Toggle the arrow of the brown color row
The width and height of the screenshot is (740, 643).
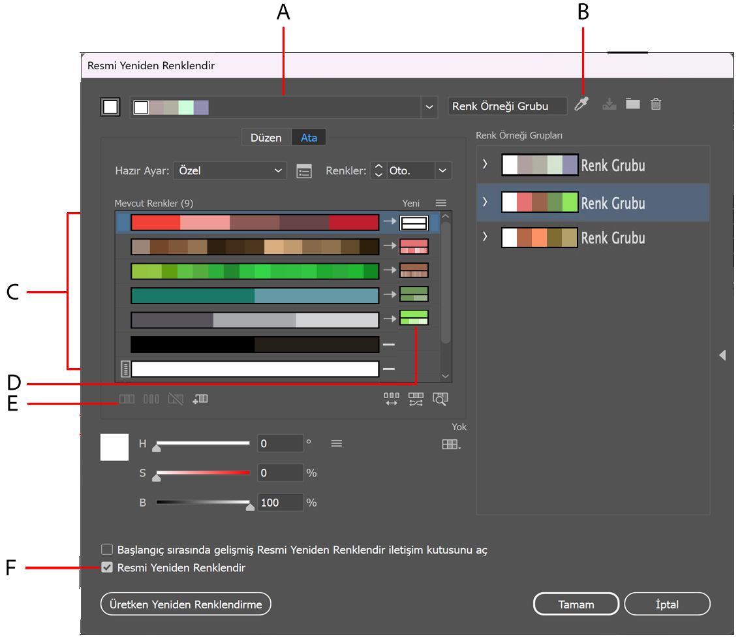click(390, 246)
